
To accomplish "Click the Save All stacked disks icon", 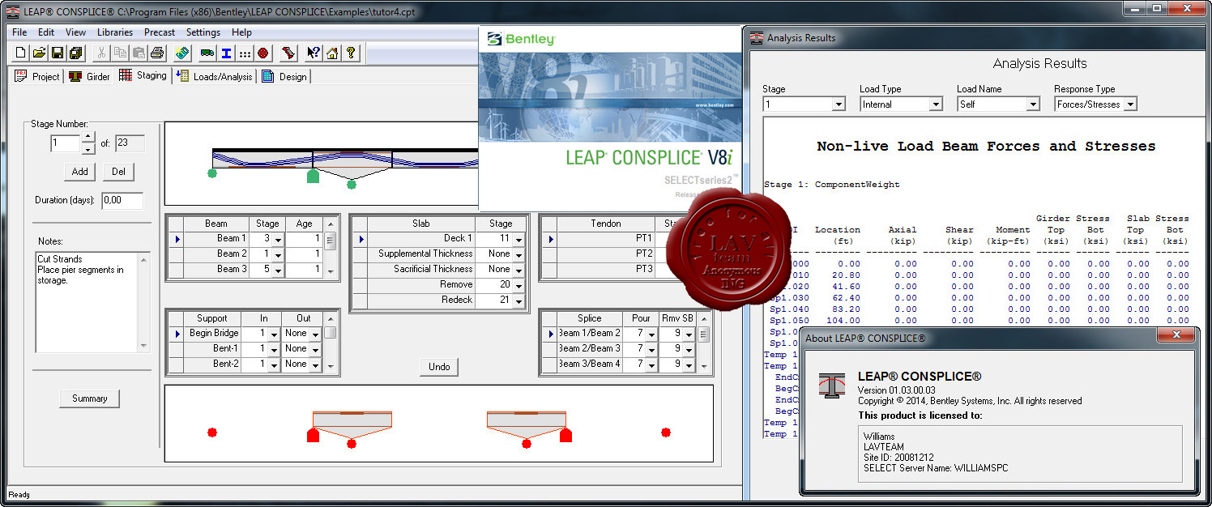I will [75, 53].
